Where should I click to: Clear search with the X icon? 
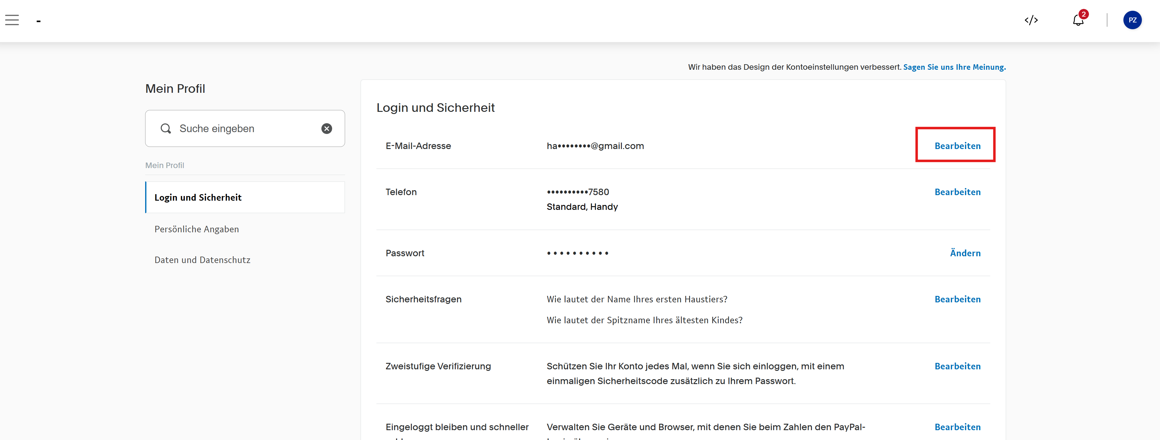[x=327, y=129]
